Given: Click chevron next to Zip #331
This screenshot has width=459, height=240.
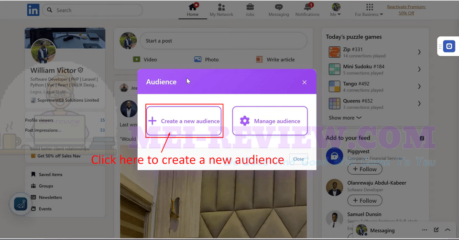Looking at the screenshot, I should 419,52.
